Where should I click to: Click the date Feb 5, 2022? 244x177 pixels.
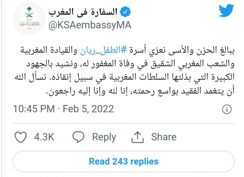88,109
